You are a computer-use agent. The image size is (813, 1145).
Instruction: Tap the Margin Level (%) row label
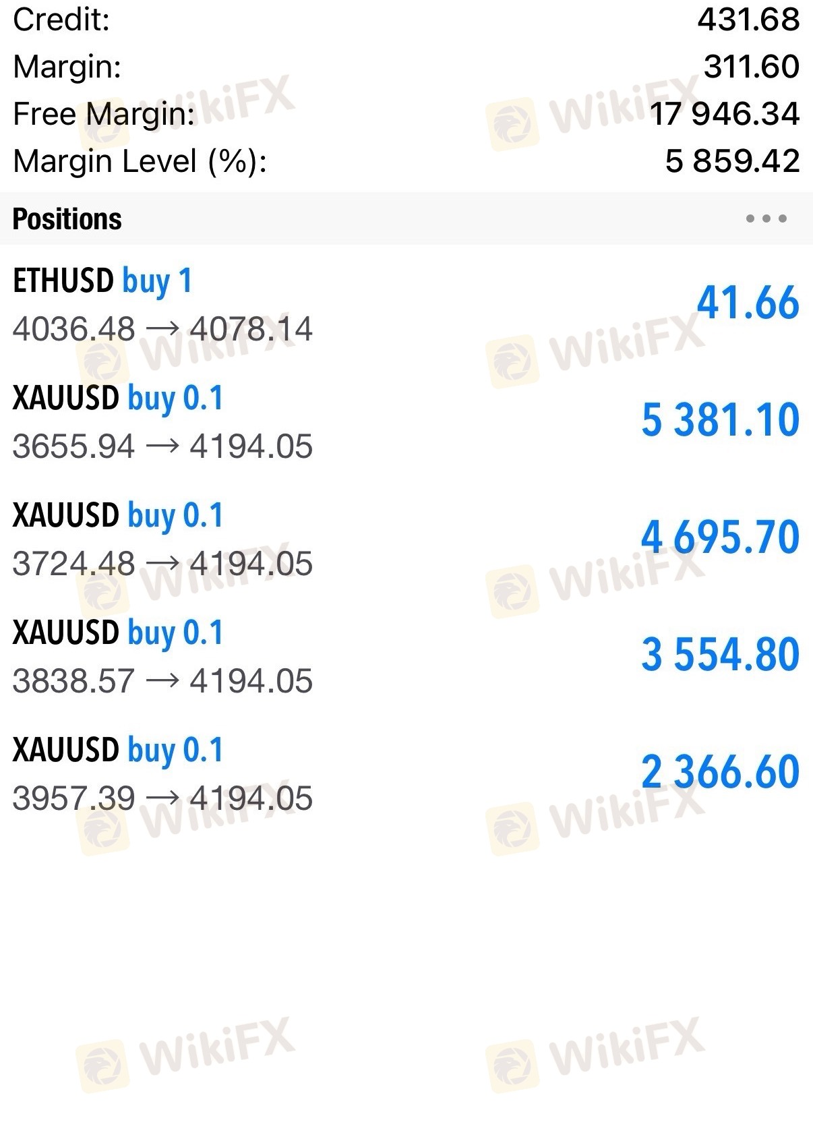(x=140, y=162)
